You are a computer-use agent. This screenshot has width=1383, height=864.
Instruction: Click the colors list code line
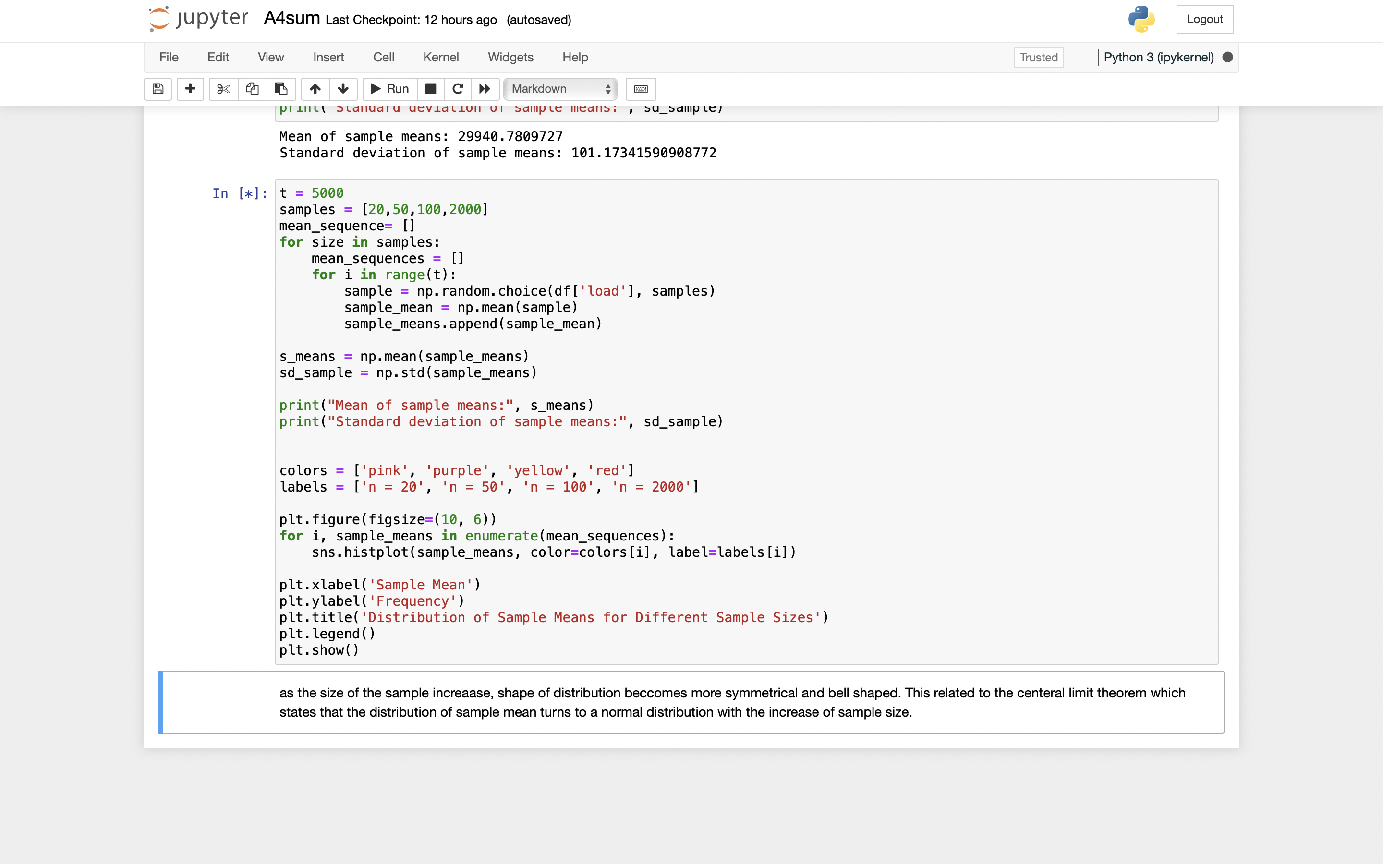click(x=457, y=471)
